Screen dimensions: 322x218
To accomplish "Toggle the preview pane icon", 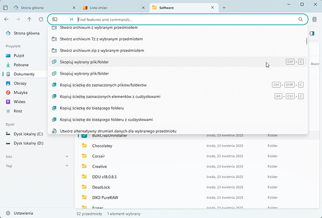I will pyautogui.click(x=312, y=33).
